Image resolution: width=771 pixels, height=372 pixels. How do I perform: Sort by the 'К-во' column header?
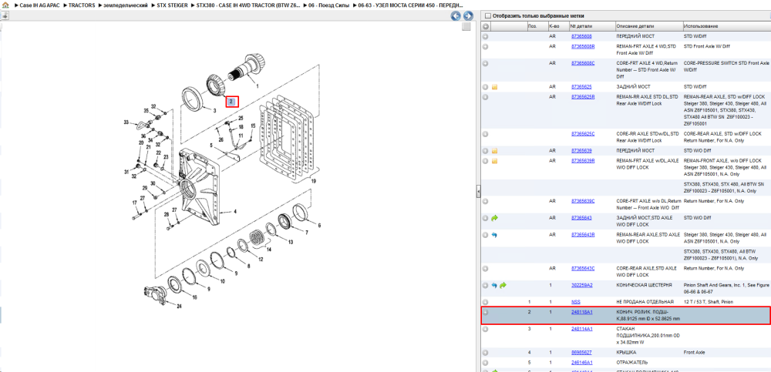click(x=557, y=26)
